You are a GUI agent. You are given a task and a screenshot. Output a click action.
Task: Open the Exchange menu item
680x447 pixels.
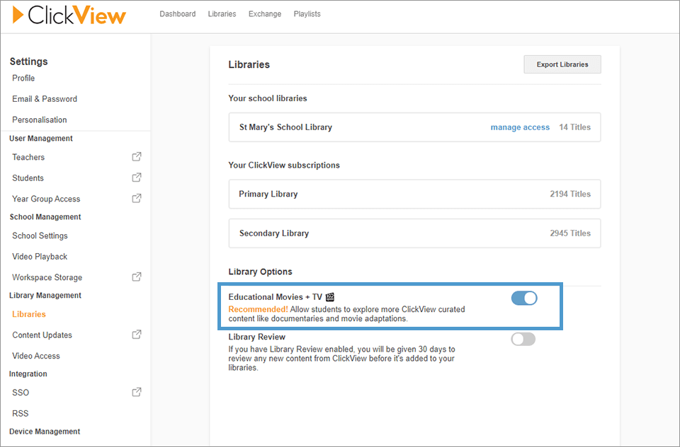[x=264, y=13]
